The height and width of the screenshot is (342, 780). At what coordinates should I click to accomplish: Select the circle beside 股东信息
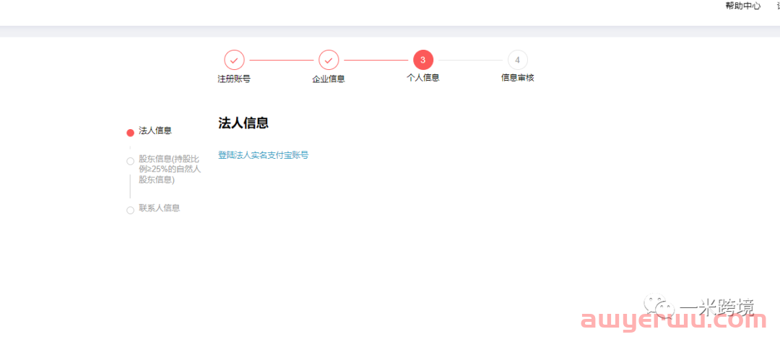(x=130, y=161)
